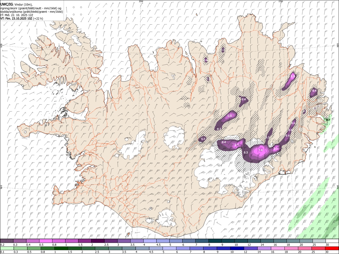Click the 20W longitude label at the top edge
Image resolution: width=339 pixels, height=254 pixels.
141,1
